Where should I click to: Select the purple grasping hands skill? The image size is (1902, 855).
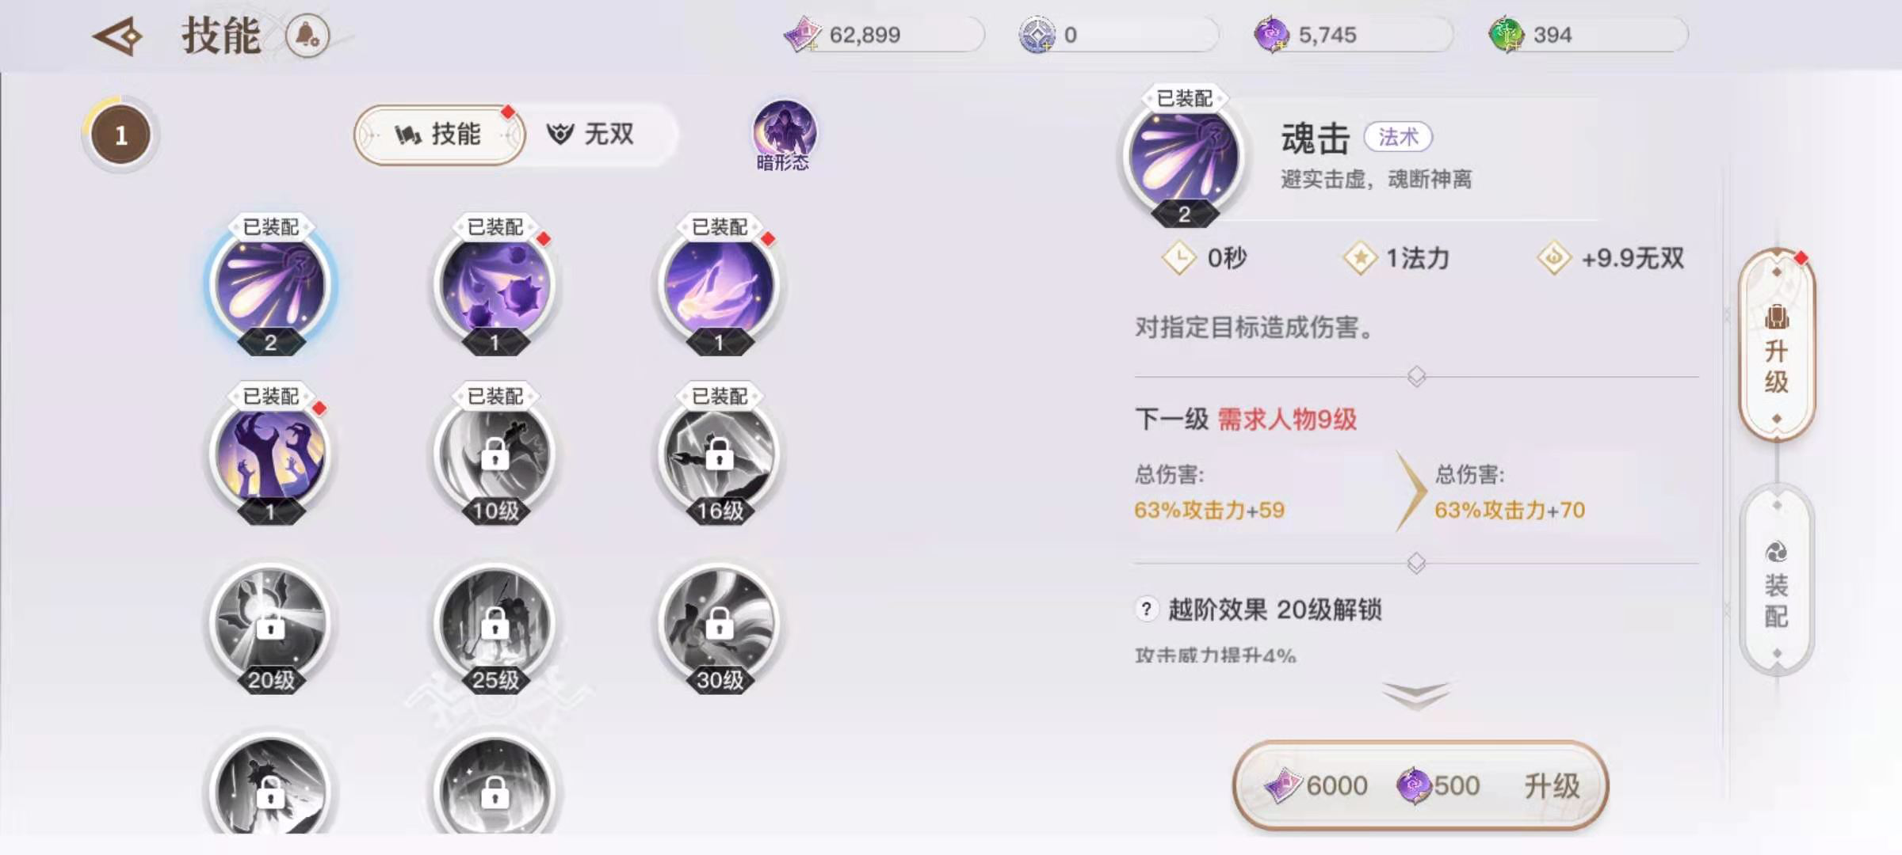(271, 454)
